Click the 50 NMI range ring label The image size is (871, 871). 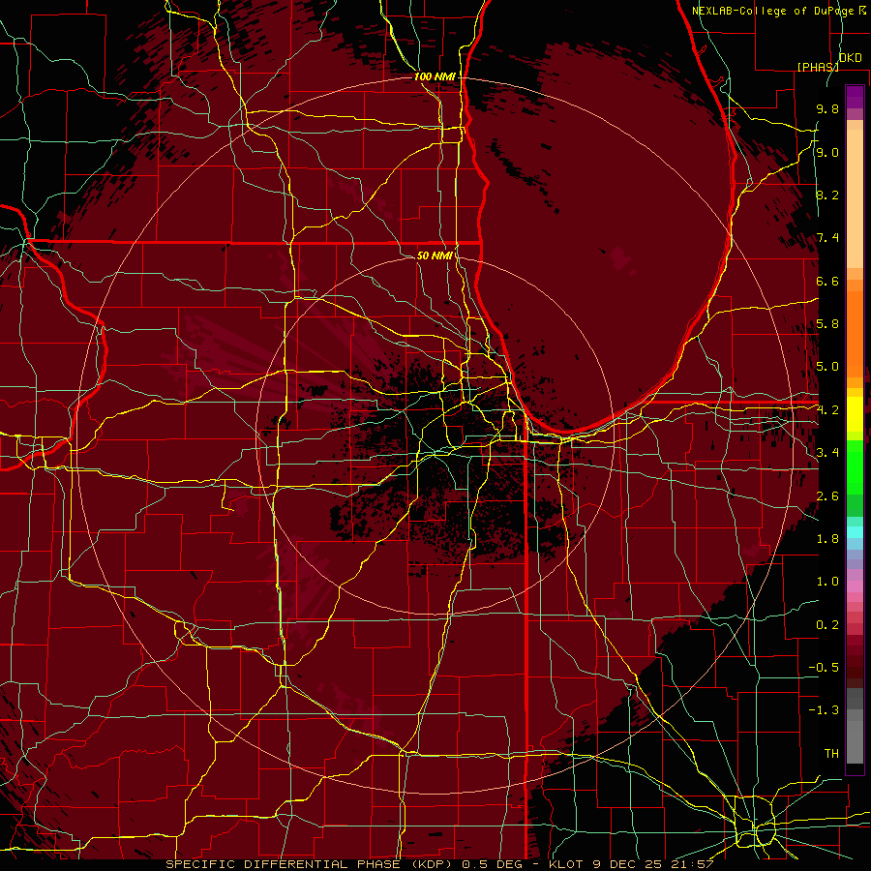[435, 255]
